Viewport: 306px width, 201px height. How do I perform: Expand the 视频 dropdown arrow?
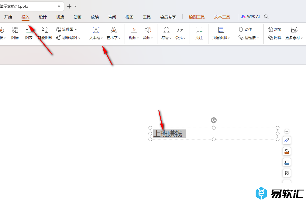pyautogui.click(x=138, y=38)
